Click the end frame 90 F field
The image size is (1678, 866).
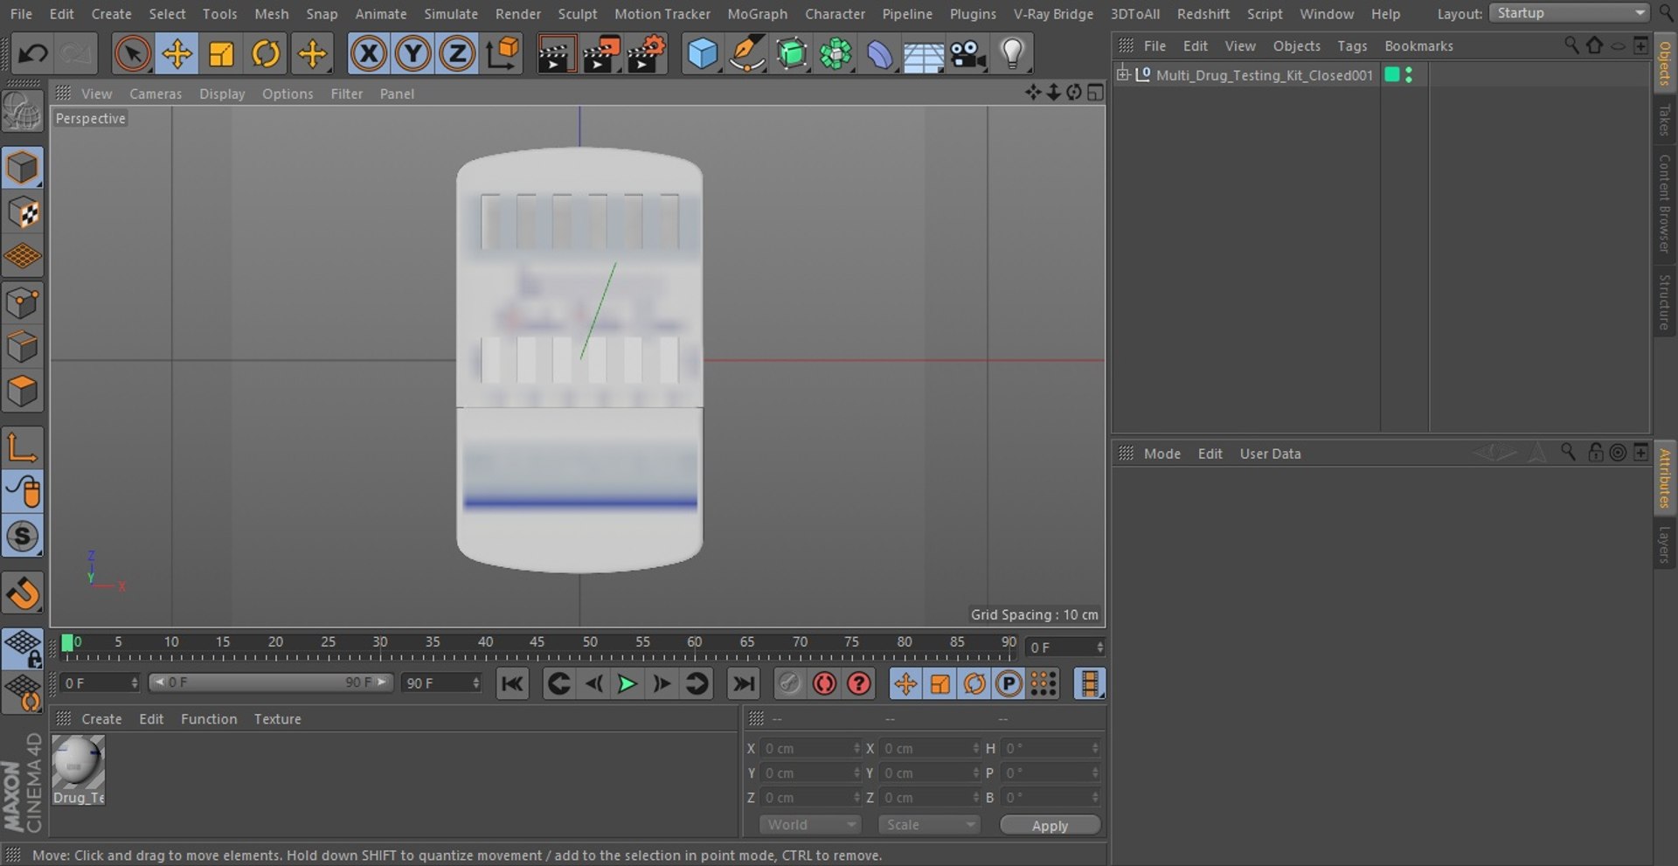point(441,683)
